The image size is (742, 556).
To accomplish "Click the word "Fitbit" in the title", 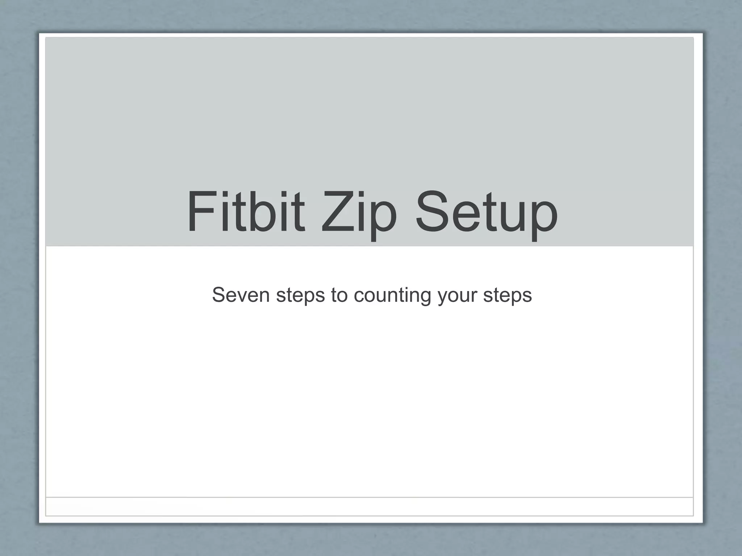I will pyautogui.click(x=246, y=213).
